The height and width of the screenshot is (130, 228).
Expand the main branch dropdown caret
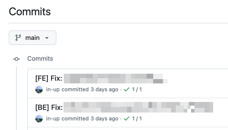(47, 38)
